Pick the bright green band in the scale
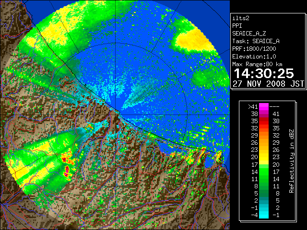Viewport: 307px width, 230px height. coord(264,172)
